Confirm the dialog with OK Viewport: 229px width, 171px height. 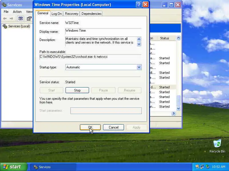pos(90,127)
